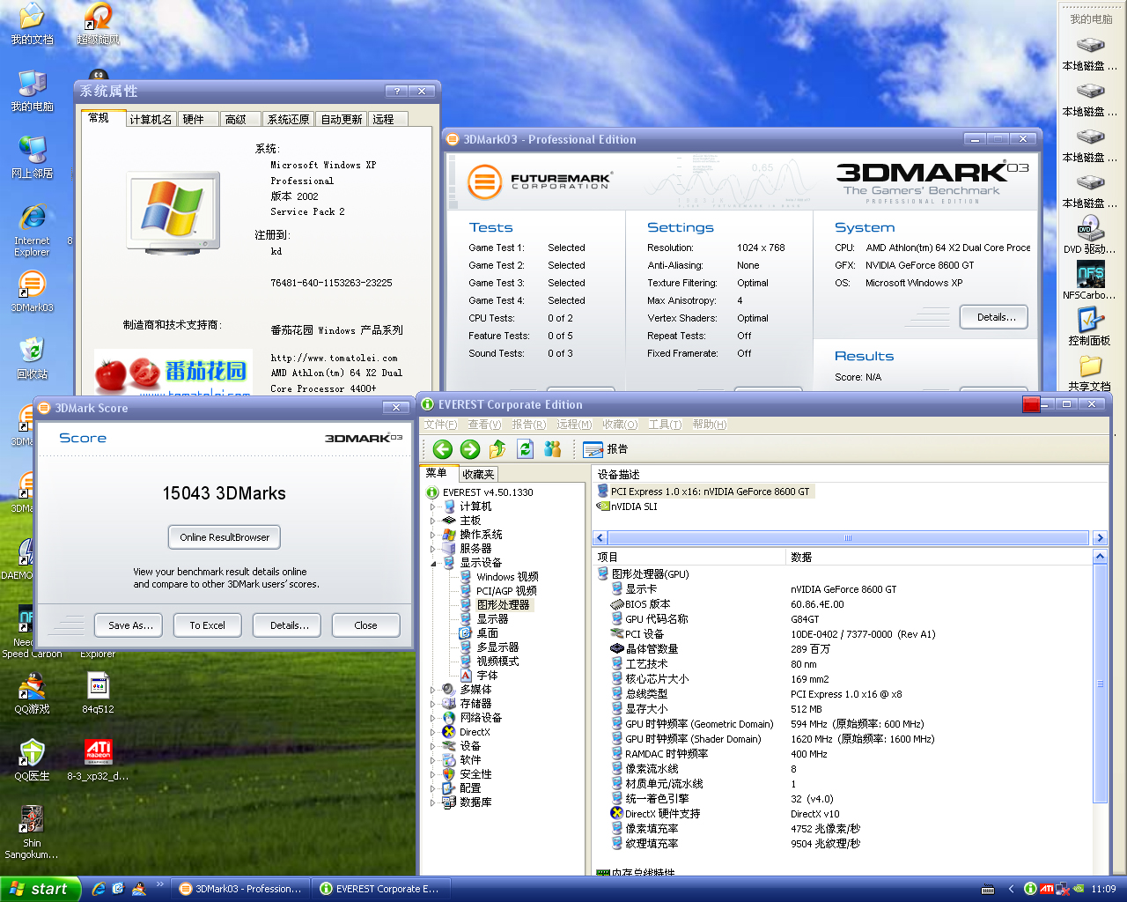Open the 帮助(H) menu in EVEREST

pos(709,425)
